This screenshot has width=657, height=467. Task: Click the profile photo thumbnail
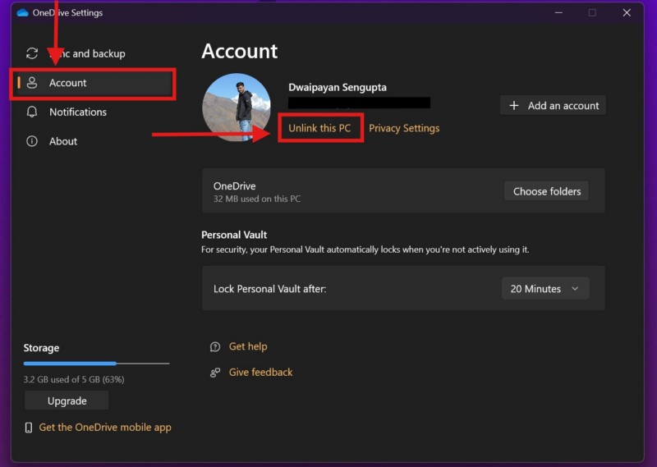point(237,108)
